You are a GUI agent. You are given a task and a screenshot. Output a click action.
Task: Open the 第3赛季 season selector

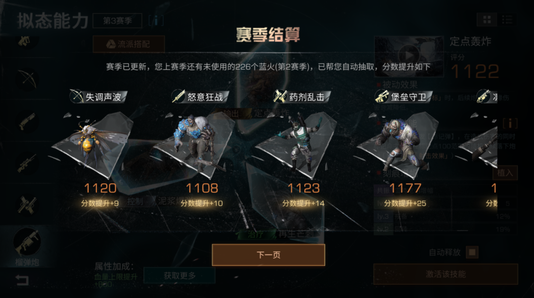[x=118, y=21]
